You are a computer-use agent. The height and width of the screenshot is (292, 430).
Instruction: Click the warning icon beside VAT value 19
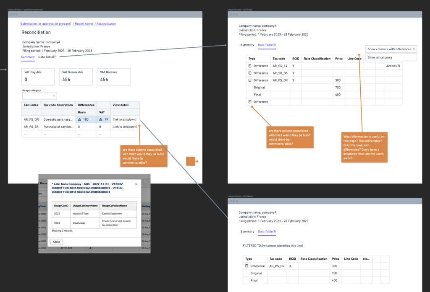pos(101,119)
